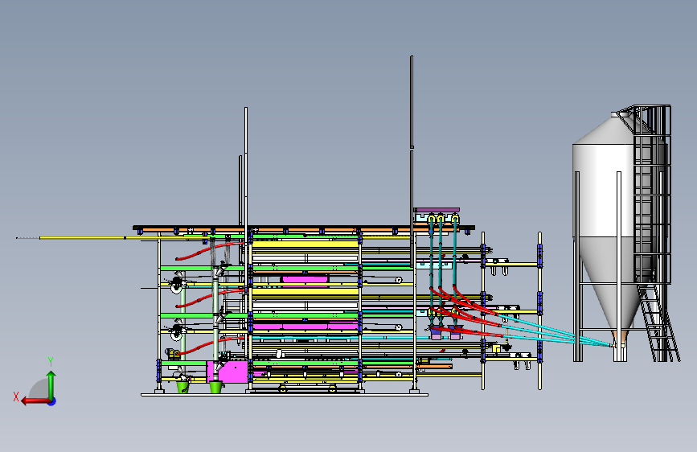The image size is (697, 452).
Task: Select the top yellow panel in frame
Action: click(305, 244)
